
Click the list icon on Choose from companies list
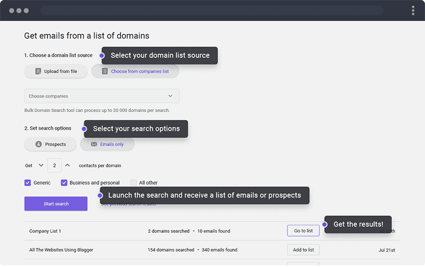[104, 71]
